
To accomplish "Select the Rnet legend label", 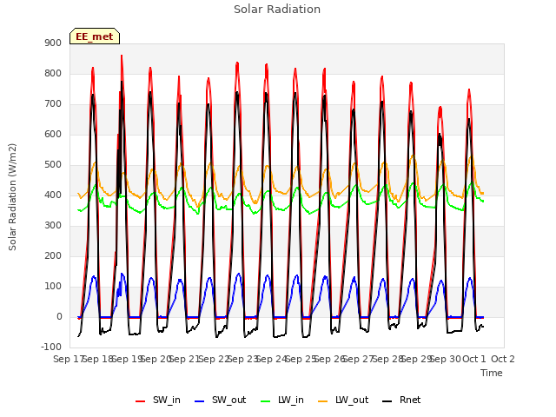I will [x=410, y=400].
